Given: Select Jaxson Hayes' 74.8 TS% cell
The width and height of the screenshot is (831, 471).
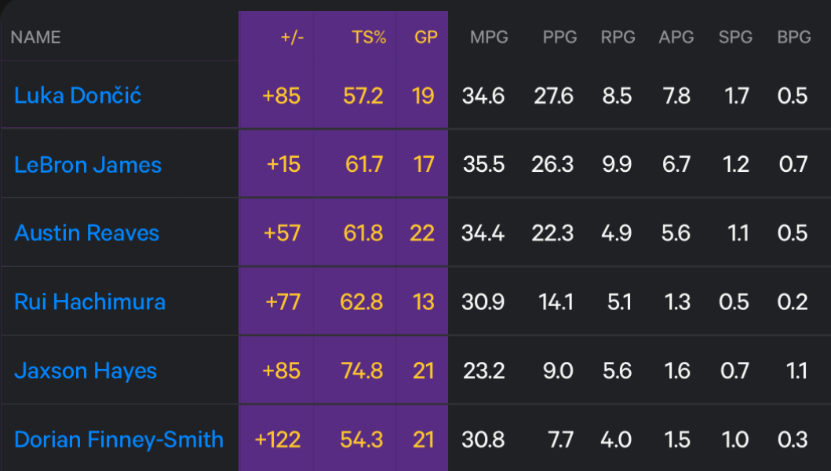Looking at the screenshot, I should (362, 371).
